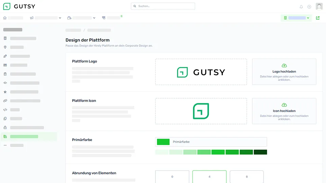Image resolution: width=326 pixels, height=183 pixels.
Task: Click the Plattform Icon section title
Action: [x=84, y=101]
